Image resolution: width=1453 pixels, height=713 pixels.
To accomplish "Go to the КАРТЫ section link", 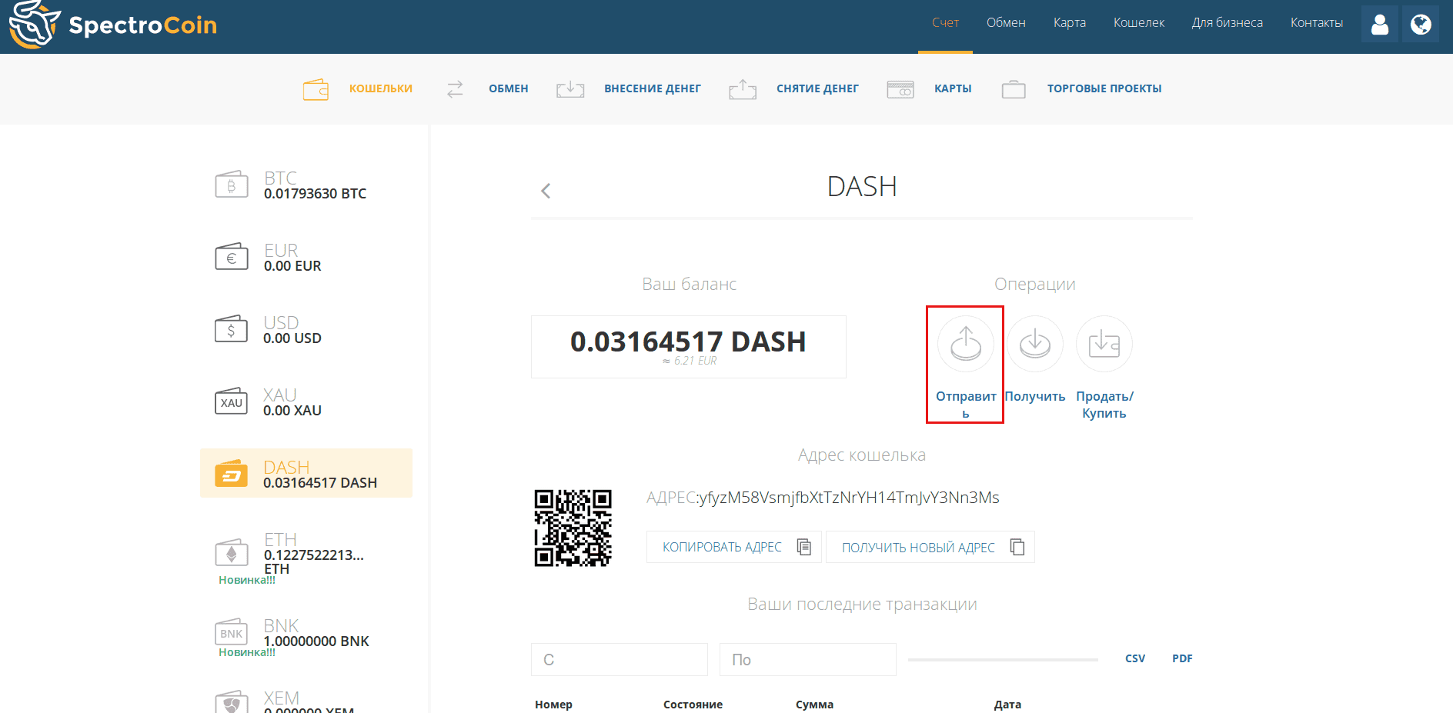I will click(953, 88).
